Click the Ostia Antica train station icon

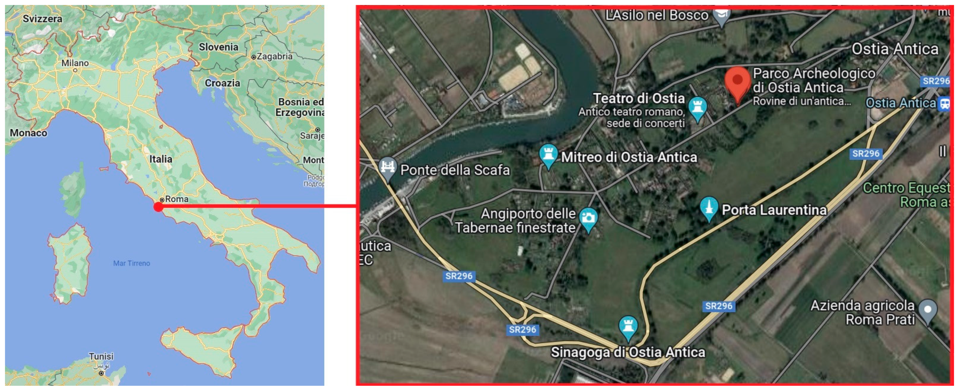coord(945,103)
